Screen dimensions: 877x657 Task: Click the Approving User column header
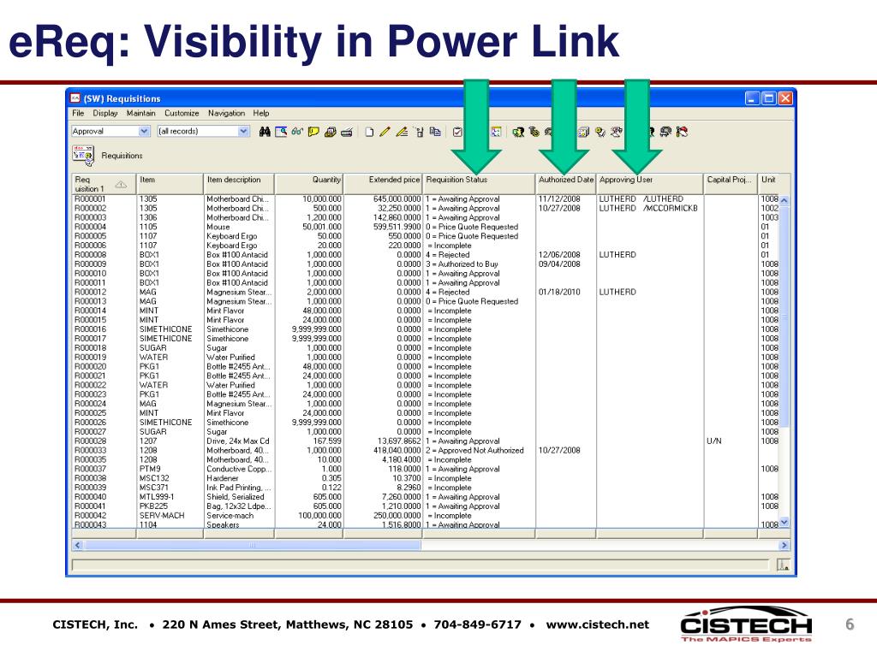coord(649,184)
